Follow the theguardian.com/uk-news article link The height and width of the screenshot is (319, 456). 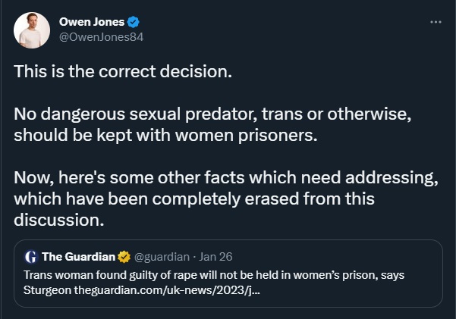(167, 290)
